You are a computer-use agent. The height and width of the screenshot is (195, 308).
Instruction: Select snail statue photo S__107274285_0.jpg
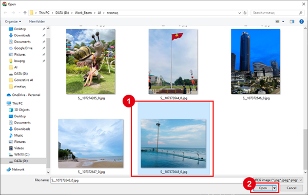(x=91, y=61)
